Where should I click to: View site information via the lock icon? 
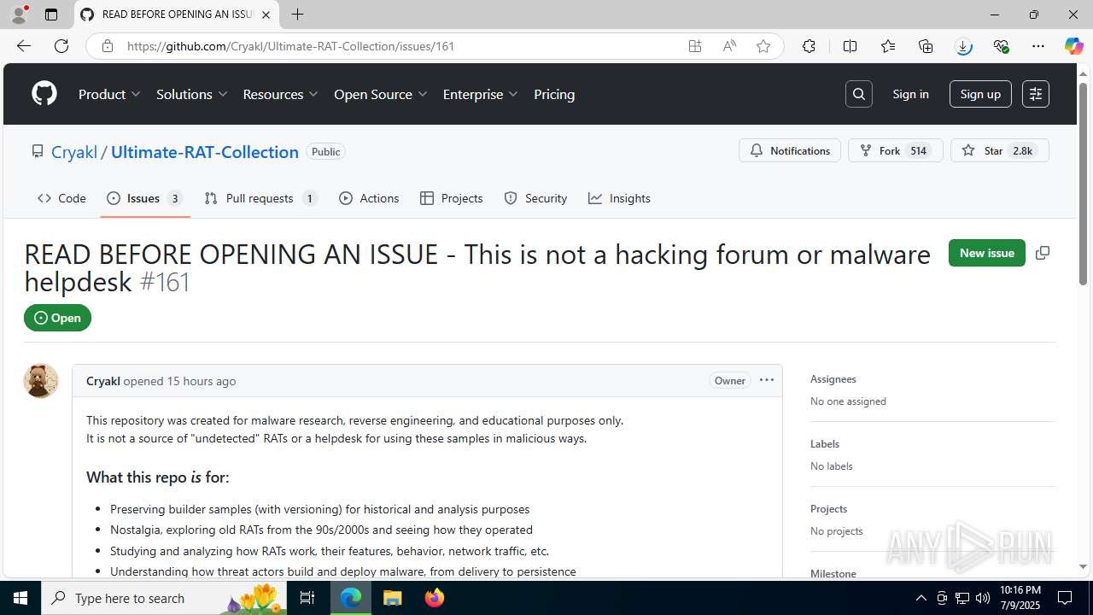108,46
